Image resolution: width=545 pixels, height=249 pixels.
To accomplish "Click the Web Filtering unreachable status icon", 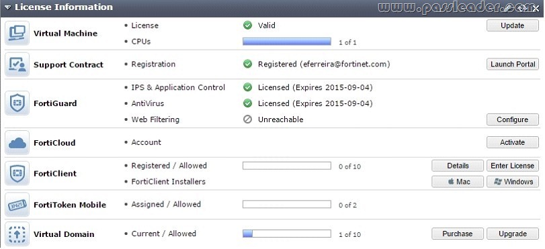I will pyautogui.click(x=247, y=119).
